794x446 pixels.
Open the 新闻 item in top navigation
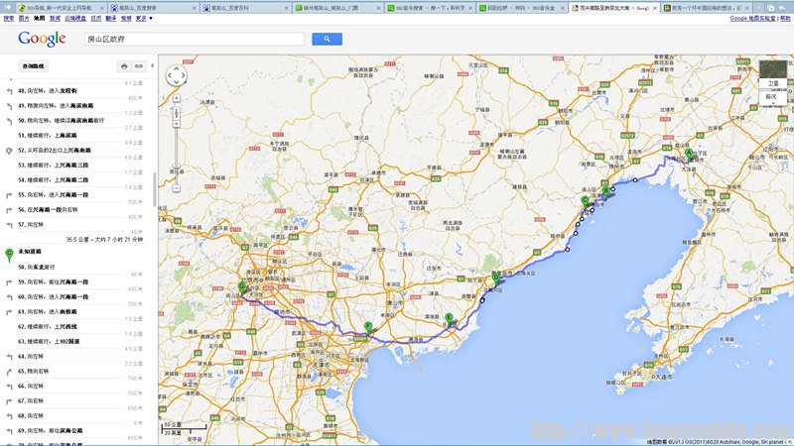(55, 18)
